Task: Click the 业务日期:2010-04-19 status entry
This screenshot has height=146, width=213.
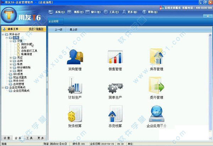Action: [x=102, y=144]
